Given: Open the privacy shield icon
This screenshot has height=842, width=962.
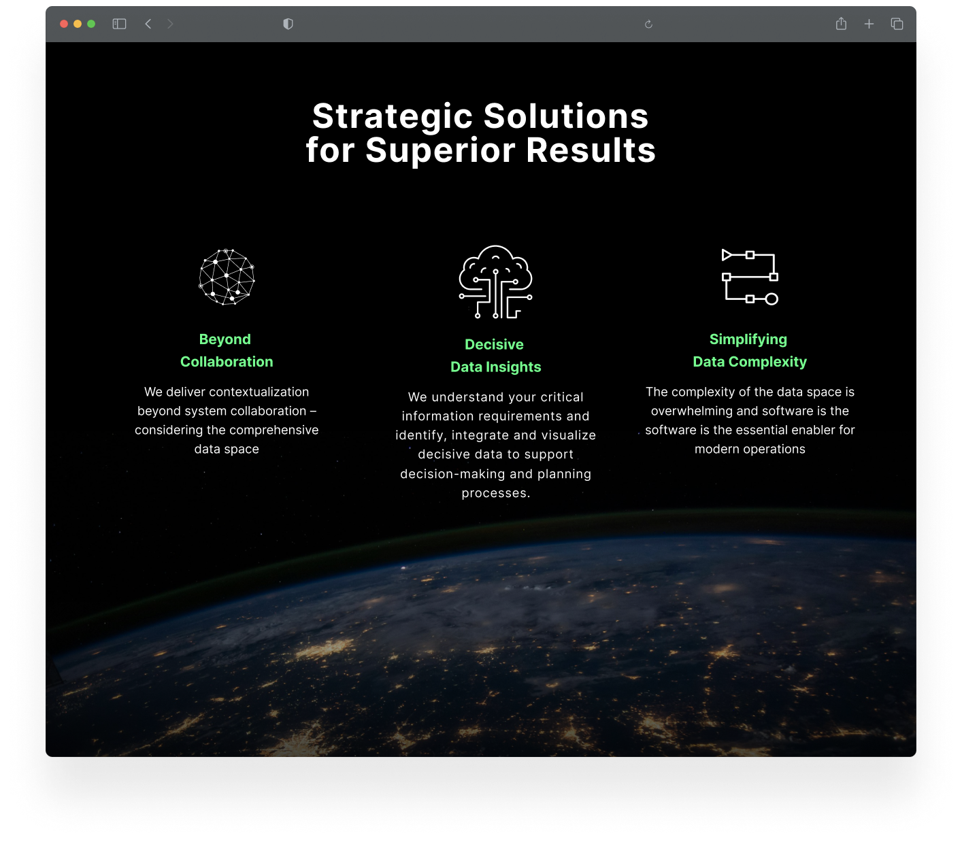Looking at the screenshot, I should pos(288,24).
